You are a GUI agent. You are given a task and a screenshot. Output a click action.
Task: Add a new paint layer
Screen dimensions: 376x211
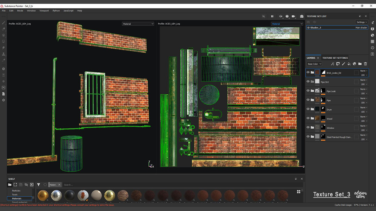click(343, 64)
